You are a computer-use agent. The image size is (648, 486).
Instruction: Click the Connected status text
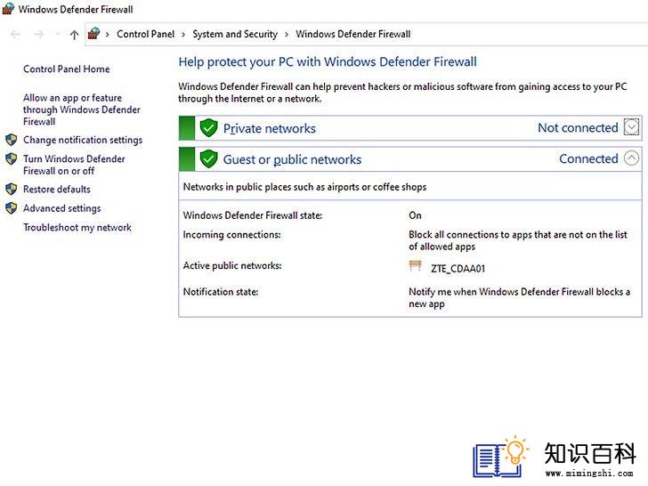588,158
